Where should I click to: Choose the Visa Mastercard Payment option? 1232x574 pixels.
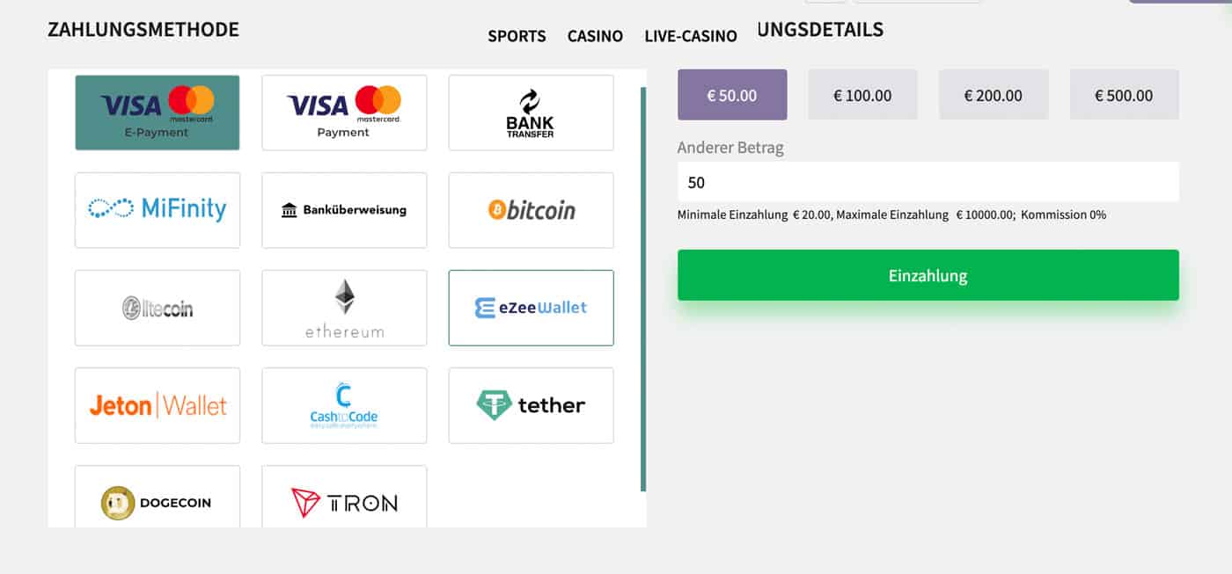tap(344, 113)
